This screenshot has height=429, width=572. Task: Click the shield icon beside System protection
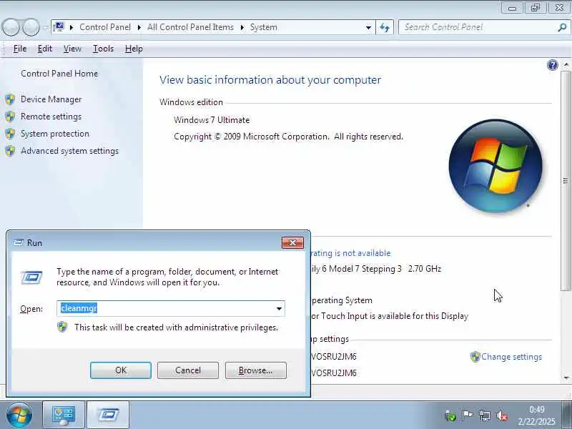10,134
